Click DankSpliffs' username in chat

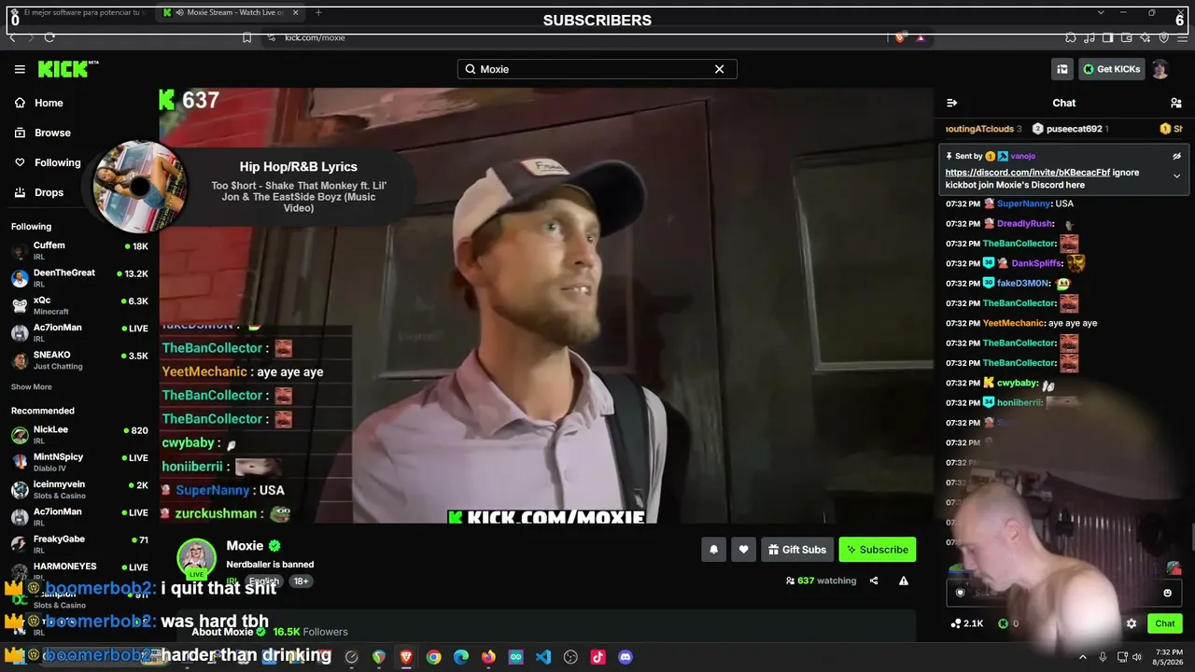tap(1036, 263)
